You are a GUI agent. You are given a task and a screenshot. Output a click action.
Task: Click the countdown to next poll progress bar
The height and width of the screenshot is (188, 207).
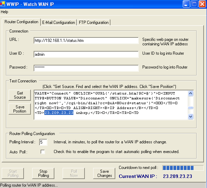point(183,168)
